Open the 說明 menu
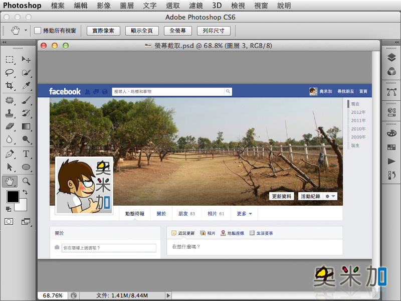The width and height of the screenshot is (401, 301). tap(284, 6)
